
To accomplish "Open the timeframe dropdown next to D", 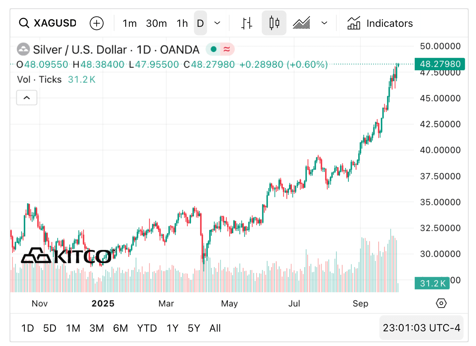I will click(217, 23).
